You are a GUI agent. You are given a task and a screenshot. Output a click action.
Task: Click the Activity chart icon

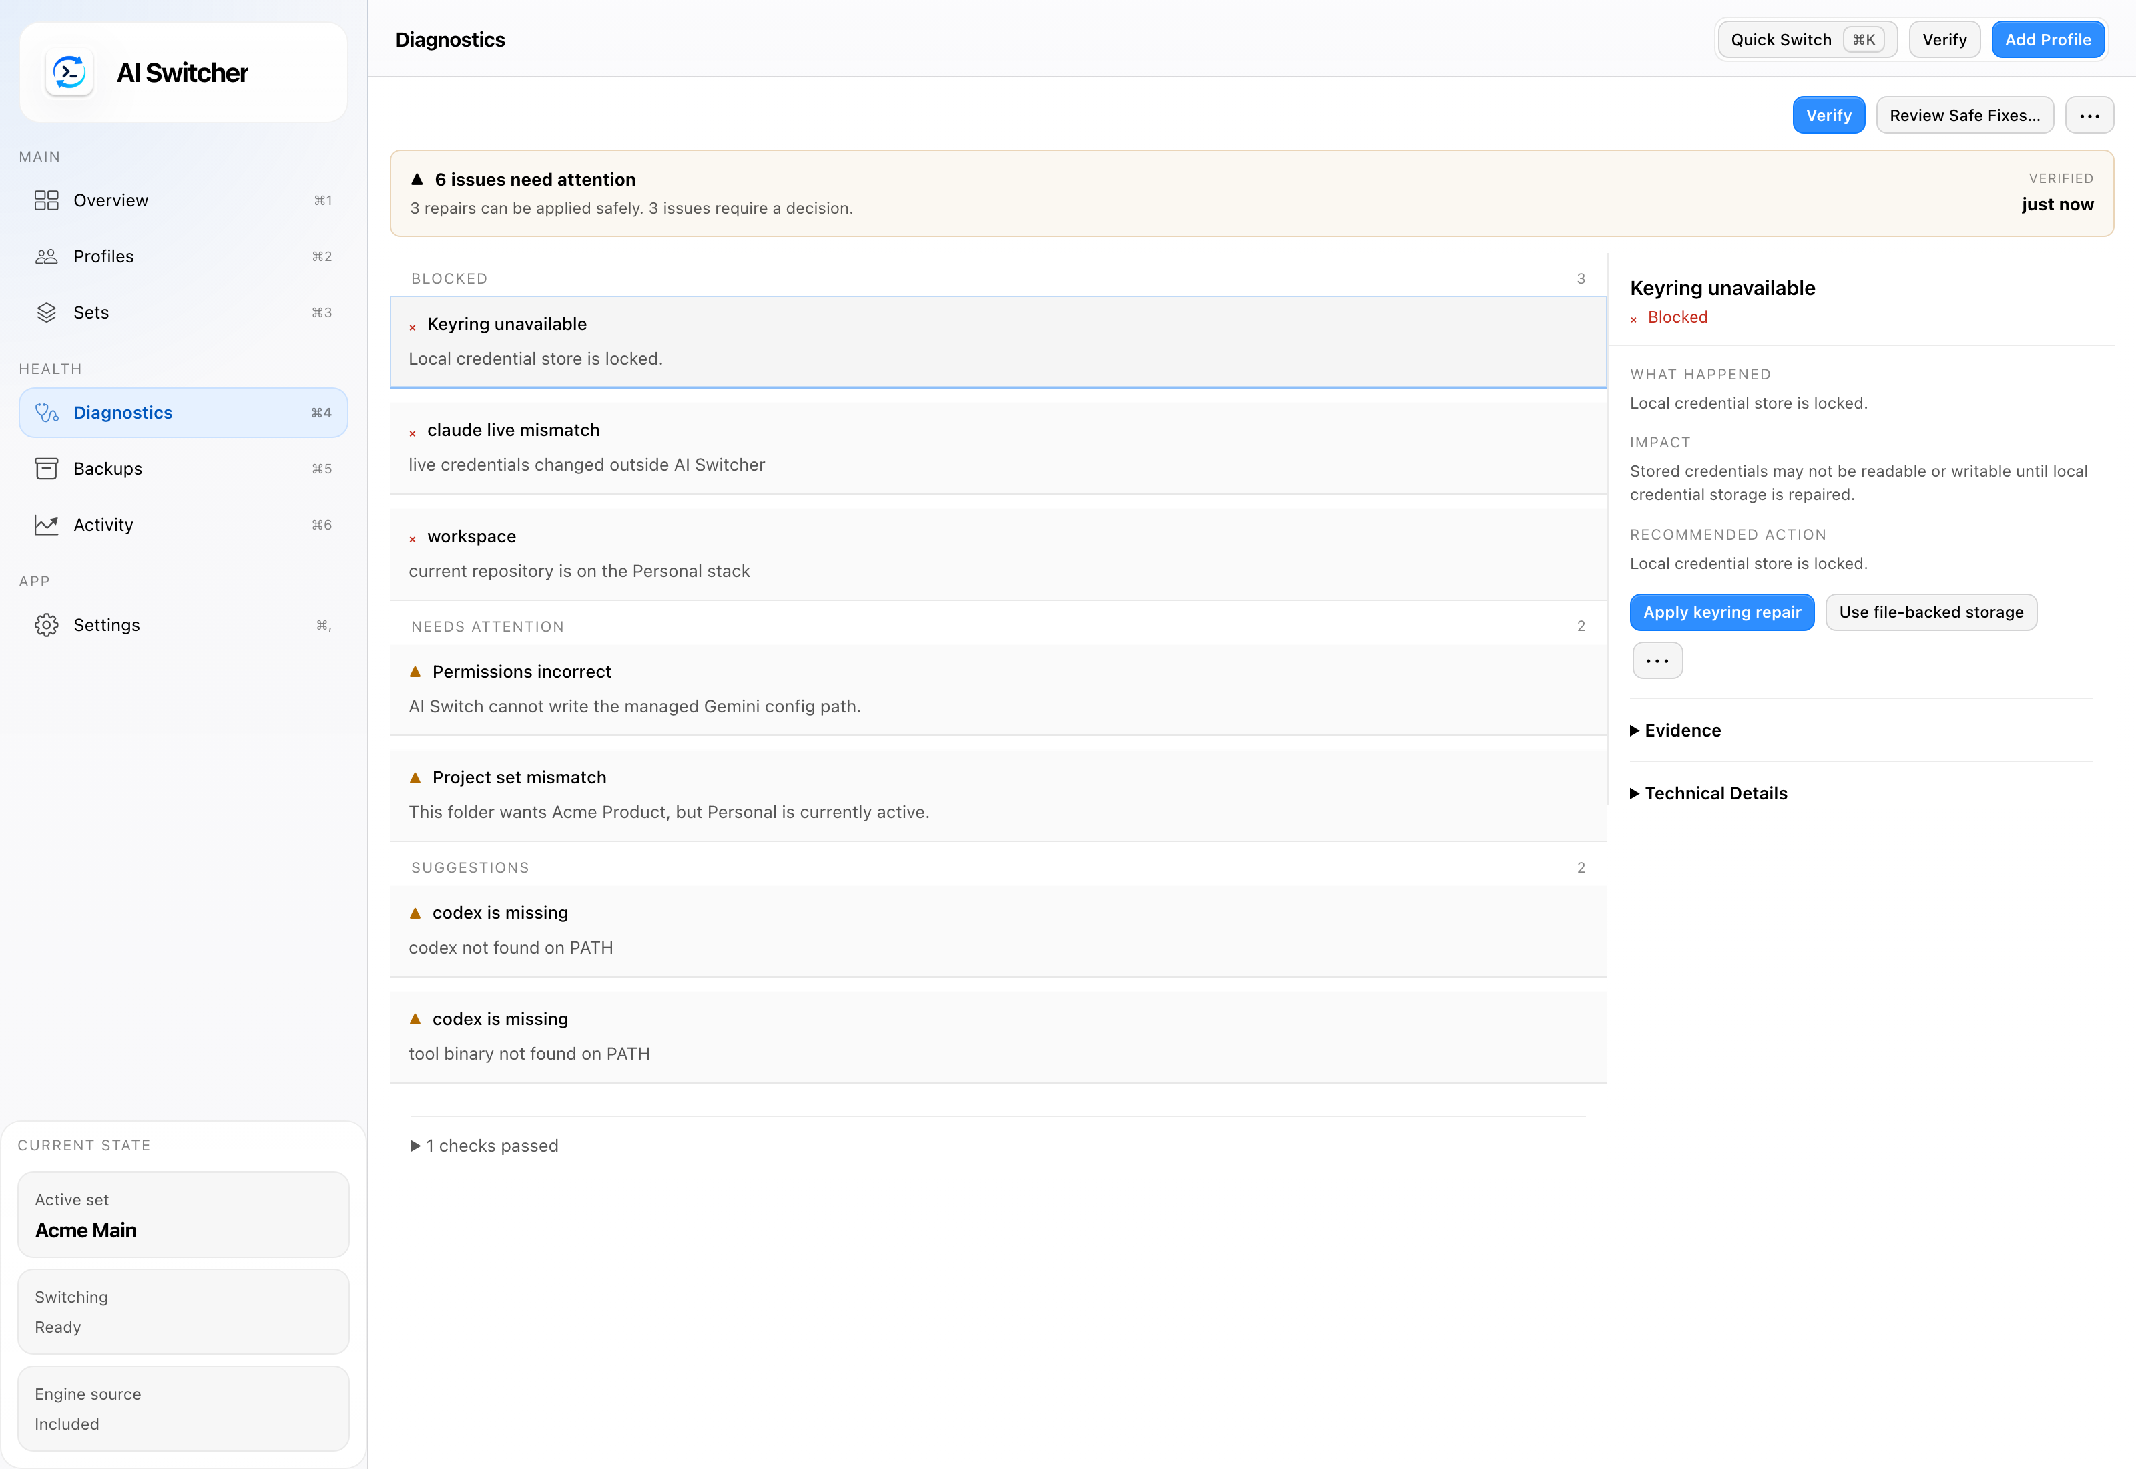click(x=46, y=525)
